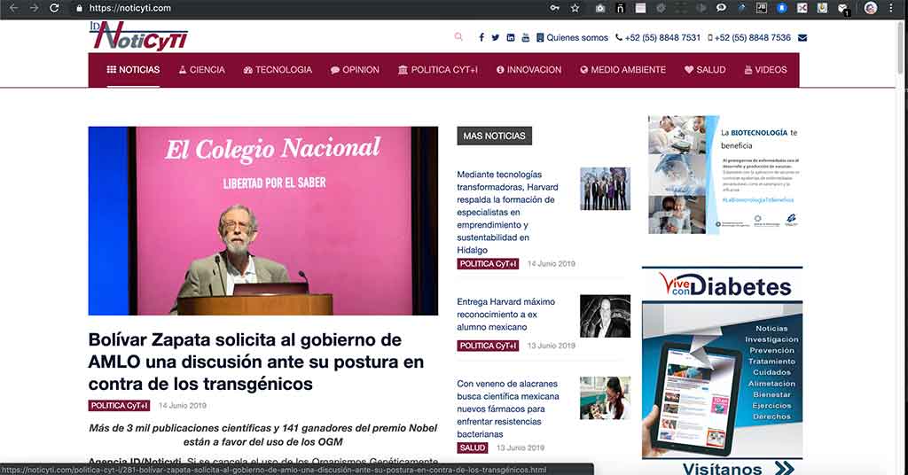The width and height of the screenshot is (908, 475).
Task: Open the veneno de alacranes article
Action: pyautogui.click(x=508, y=409)
